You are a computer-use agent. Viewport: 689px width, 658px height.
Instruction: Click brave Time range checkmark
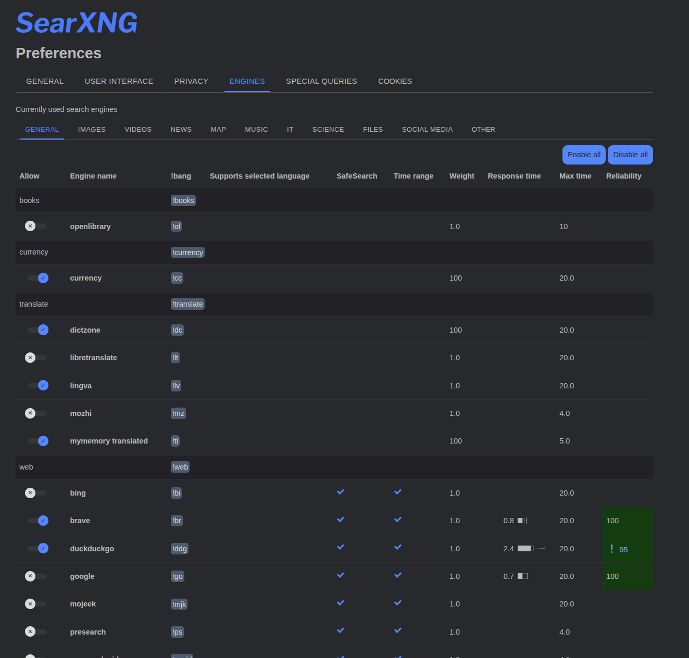pyautogui.click(x=398, y=520)
